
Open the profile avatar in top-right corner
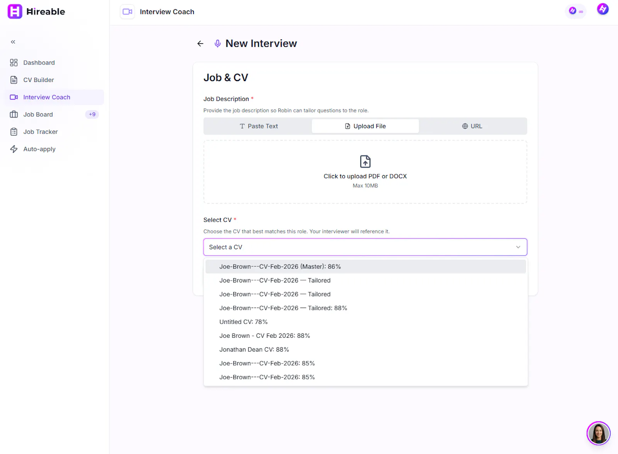click(603, 9)
